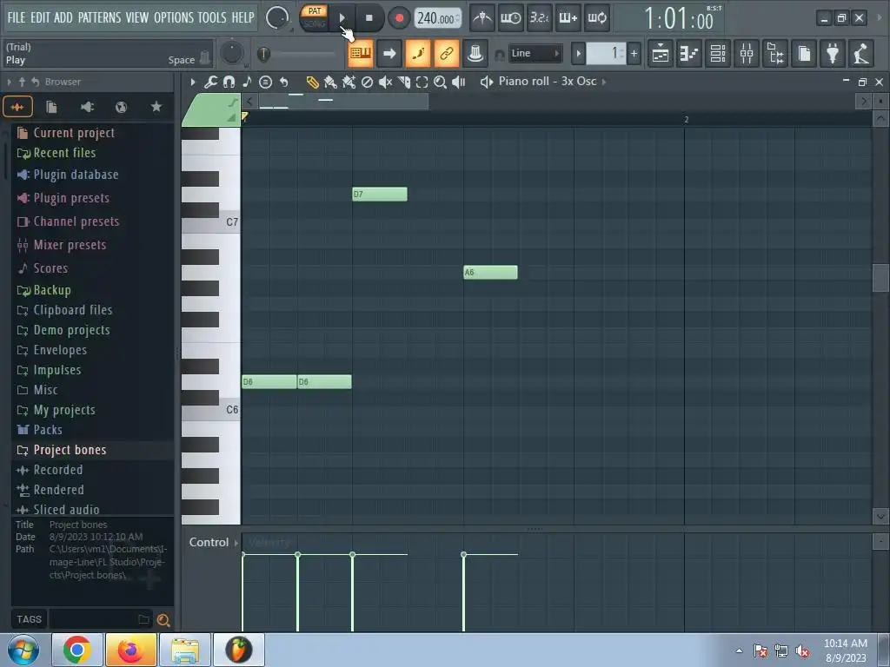
Task: Toggle piano roll magnet snap icon
Action: [x=229, y=83]
